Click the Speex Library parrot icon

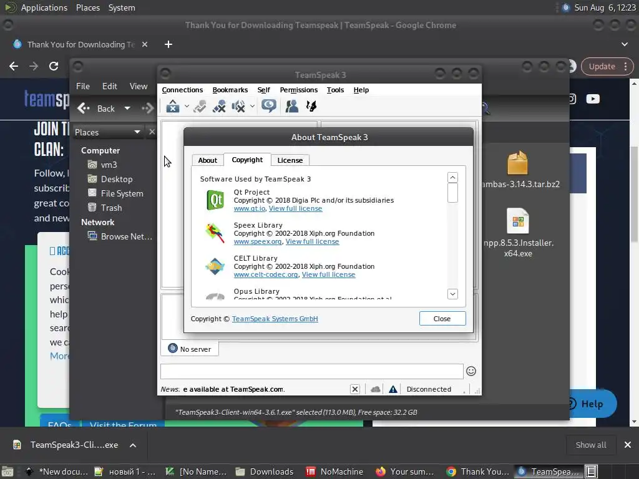[x=215, y=233]
